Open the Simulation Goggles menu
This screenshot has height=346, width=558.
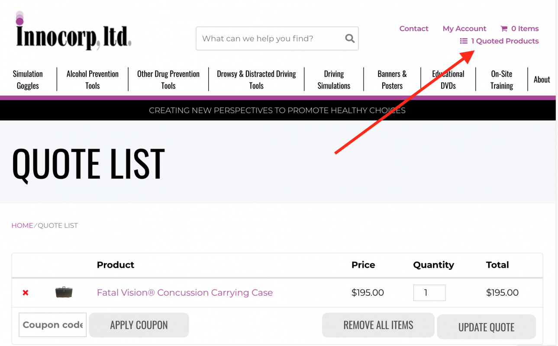(27, 79)
